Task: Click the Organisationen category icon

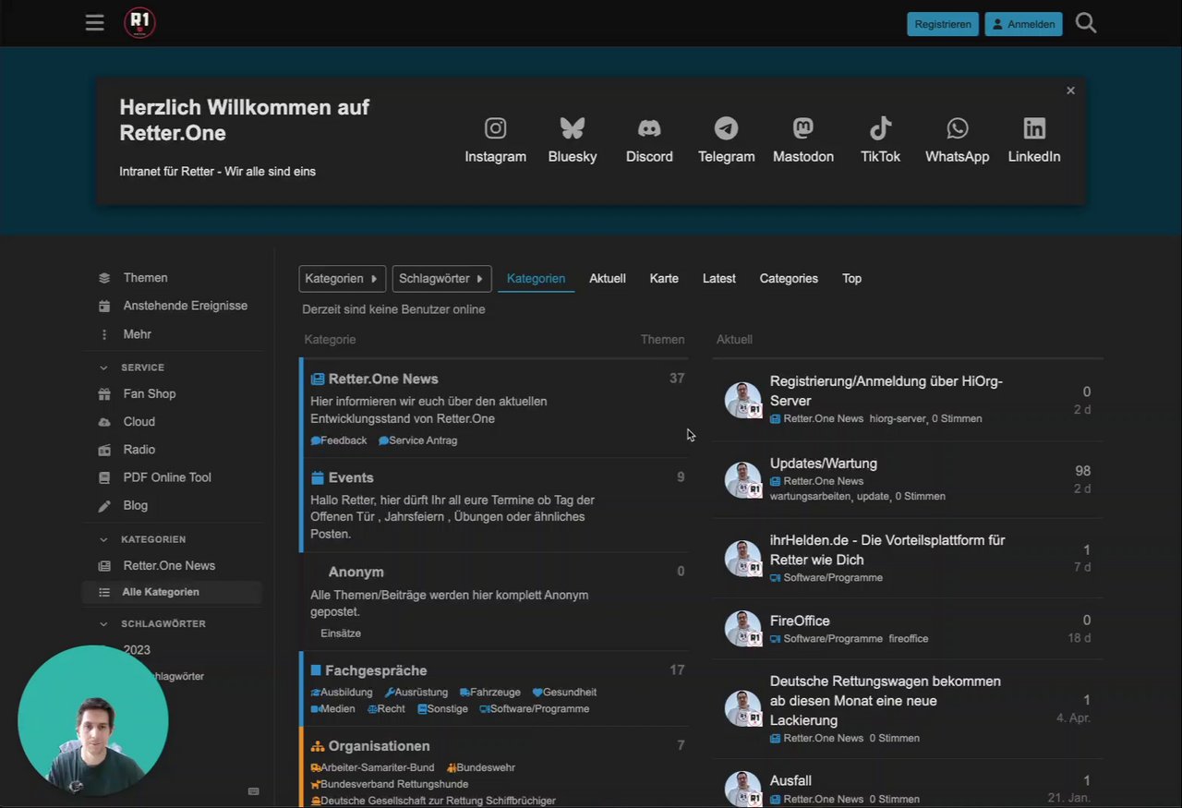Action: pos(318,746)
